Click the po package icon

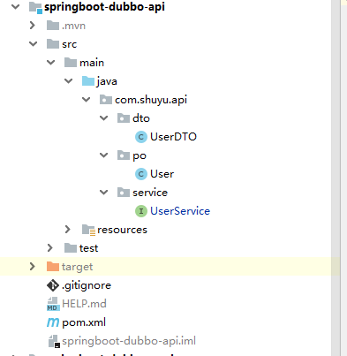(x=124, y=155)
